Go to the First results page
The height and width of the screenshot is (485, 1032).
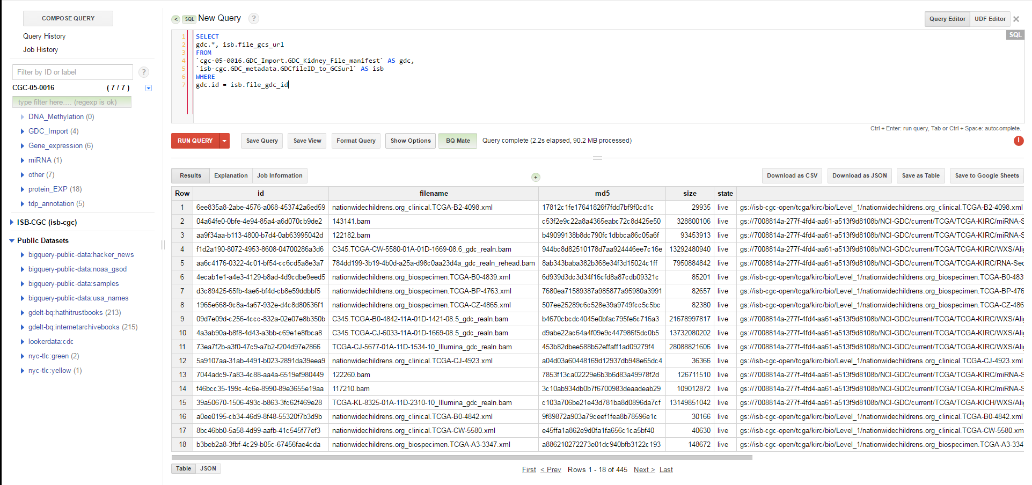[529, 469]
